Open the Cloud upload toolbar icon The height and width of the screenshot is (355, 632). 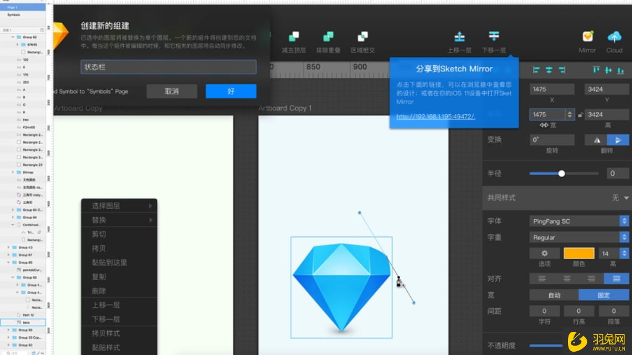[x=614, y=36]
